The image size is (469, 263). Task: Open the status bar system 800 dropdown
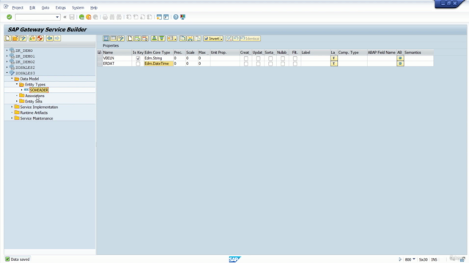point(414,259)
